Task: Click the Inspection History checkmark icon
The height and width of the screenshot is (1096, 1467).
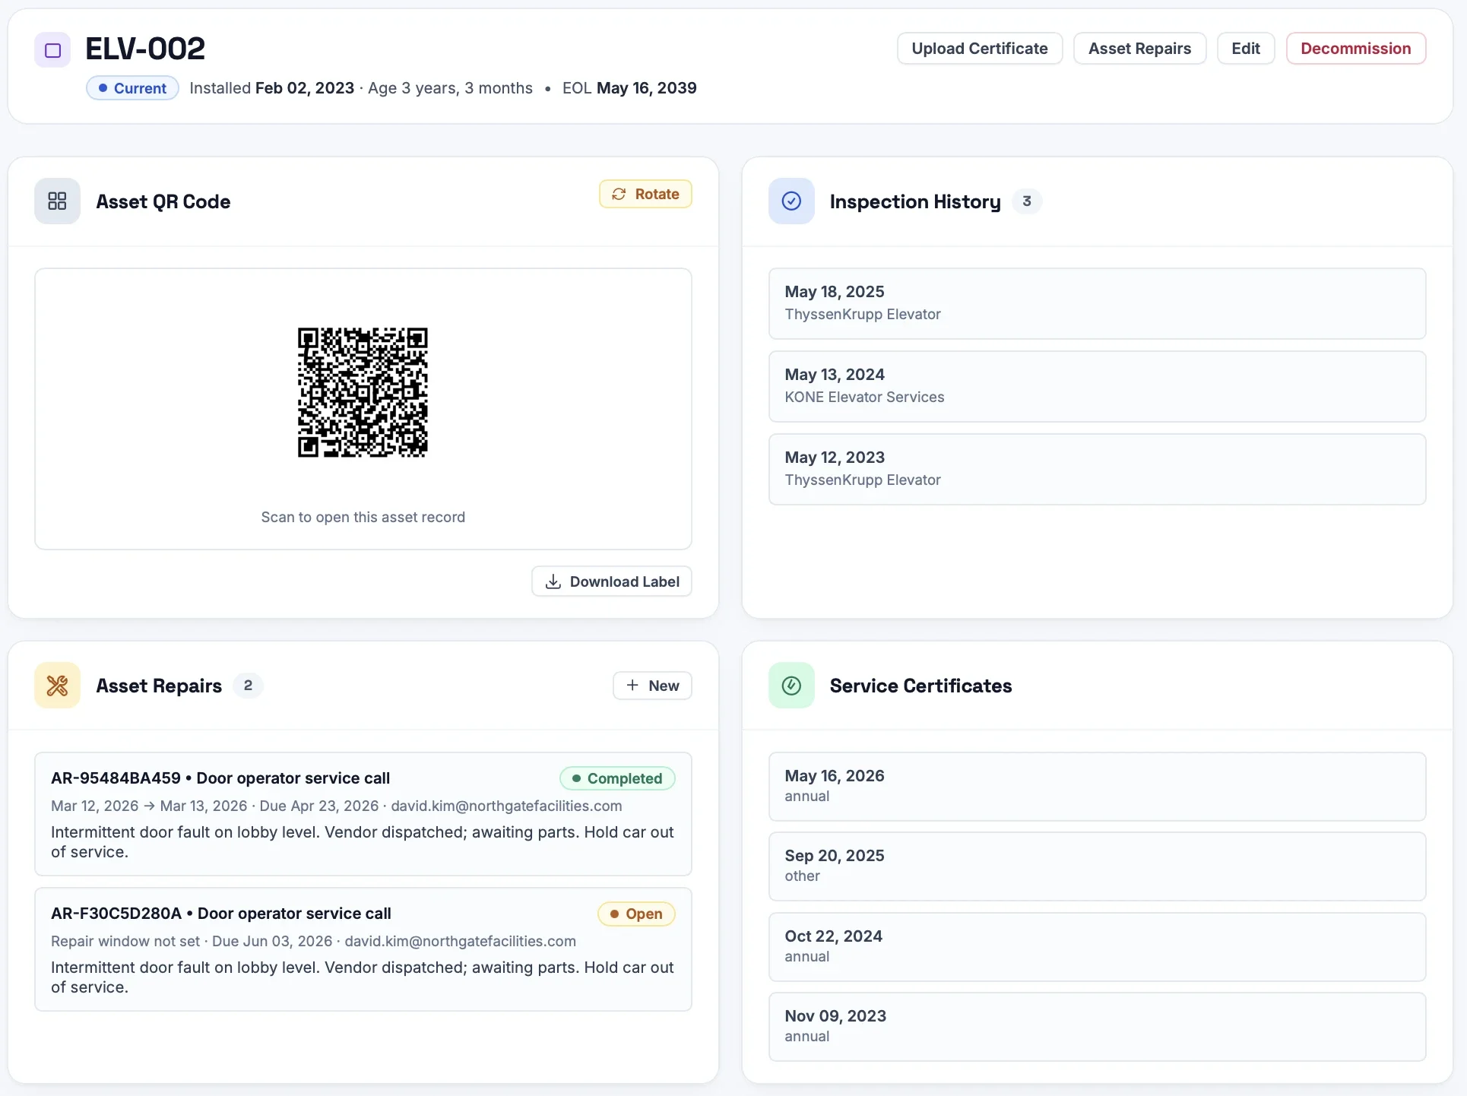Action: (791, 201)
